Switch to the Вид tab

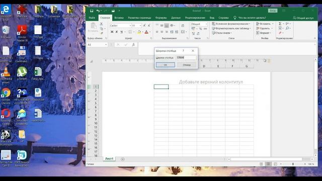pos(212,18)
